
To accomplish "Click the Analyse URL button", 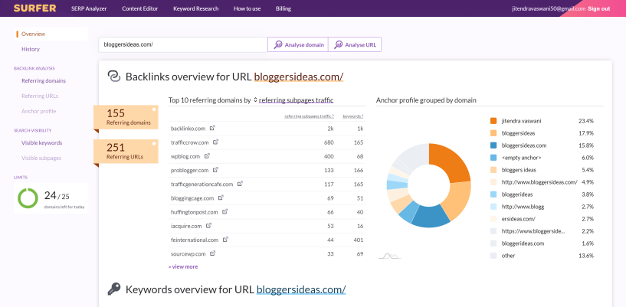I will click(x=355, y=44).
